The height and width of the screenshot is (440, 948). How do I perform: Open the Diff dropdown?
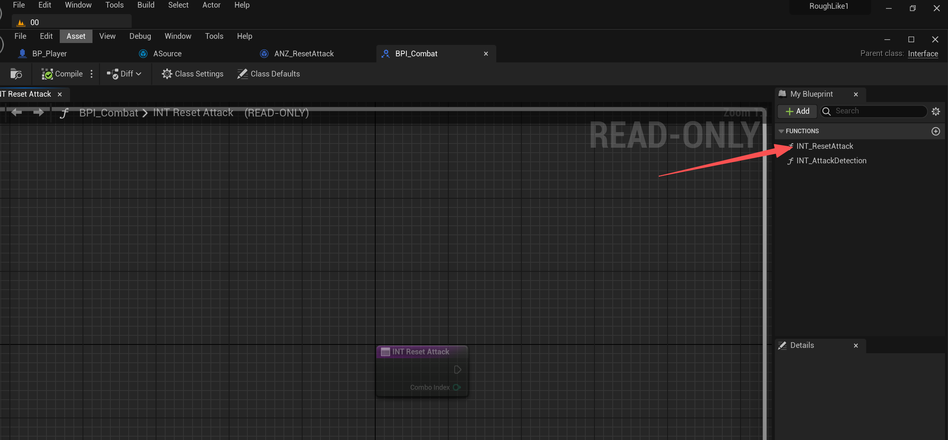124,74
